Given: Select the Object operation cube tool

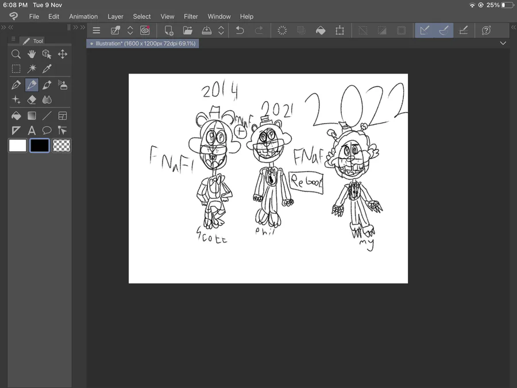Looking at the screenshot, I should pos(47,54).
